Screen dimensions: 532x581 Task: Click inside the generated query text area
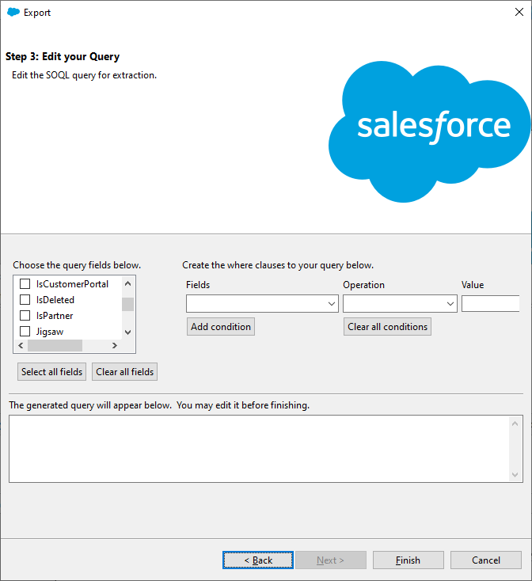click(x=260, y=449)
